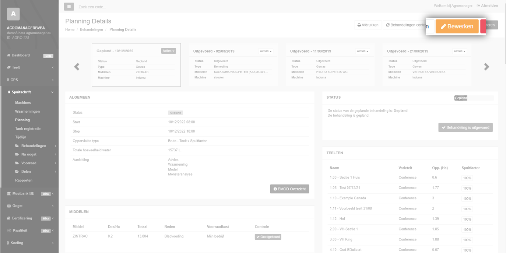The image size is (506, 253).
Task: Click the Afdrukken print button
Action: (x=368, y=25)
